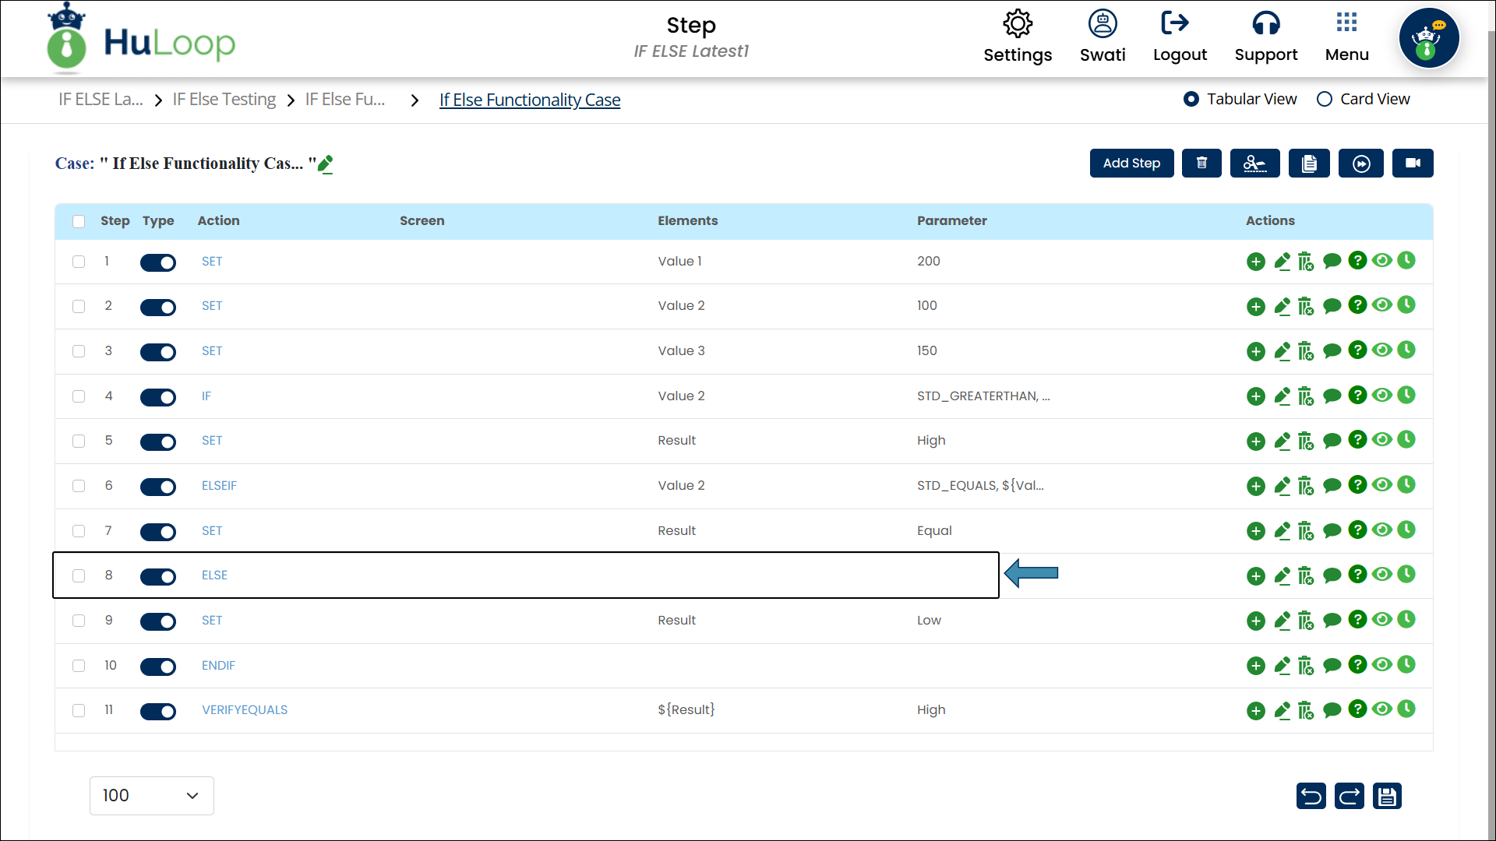Click the Parameter column header

point(951,220)
